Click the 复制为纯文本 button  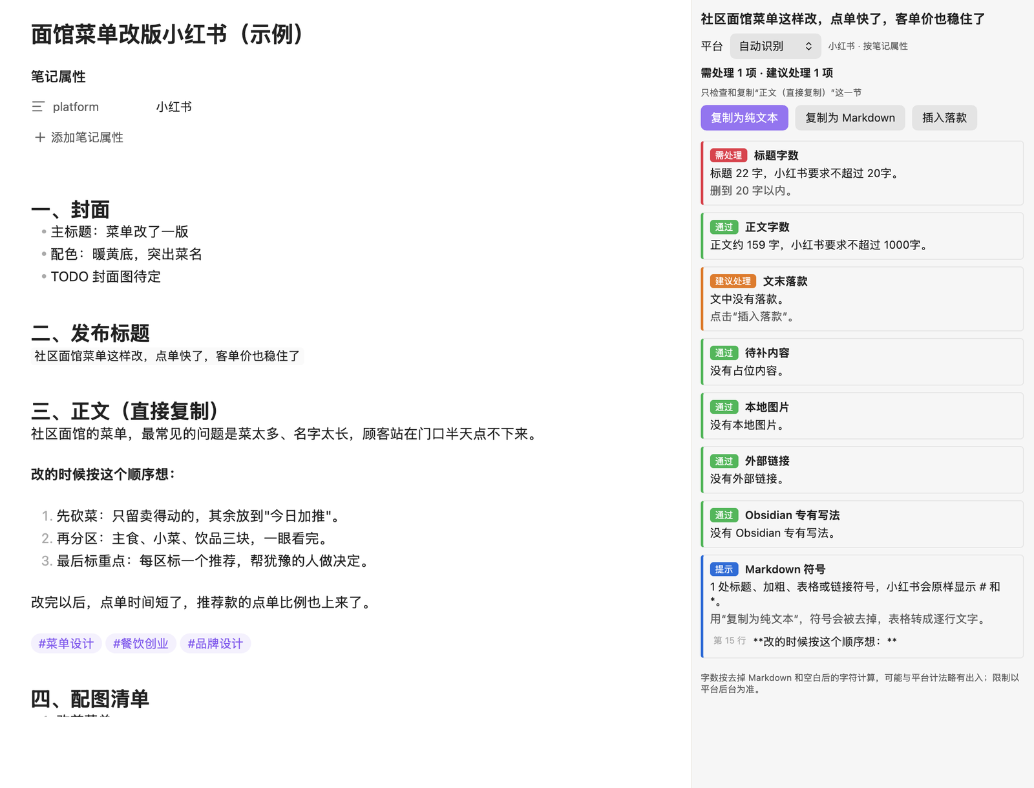pos(744,118)
